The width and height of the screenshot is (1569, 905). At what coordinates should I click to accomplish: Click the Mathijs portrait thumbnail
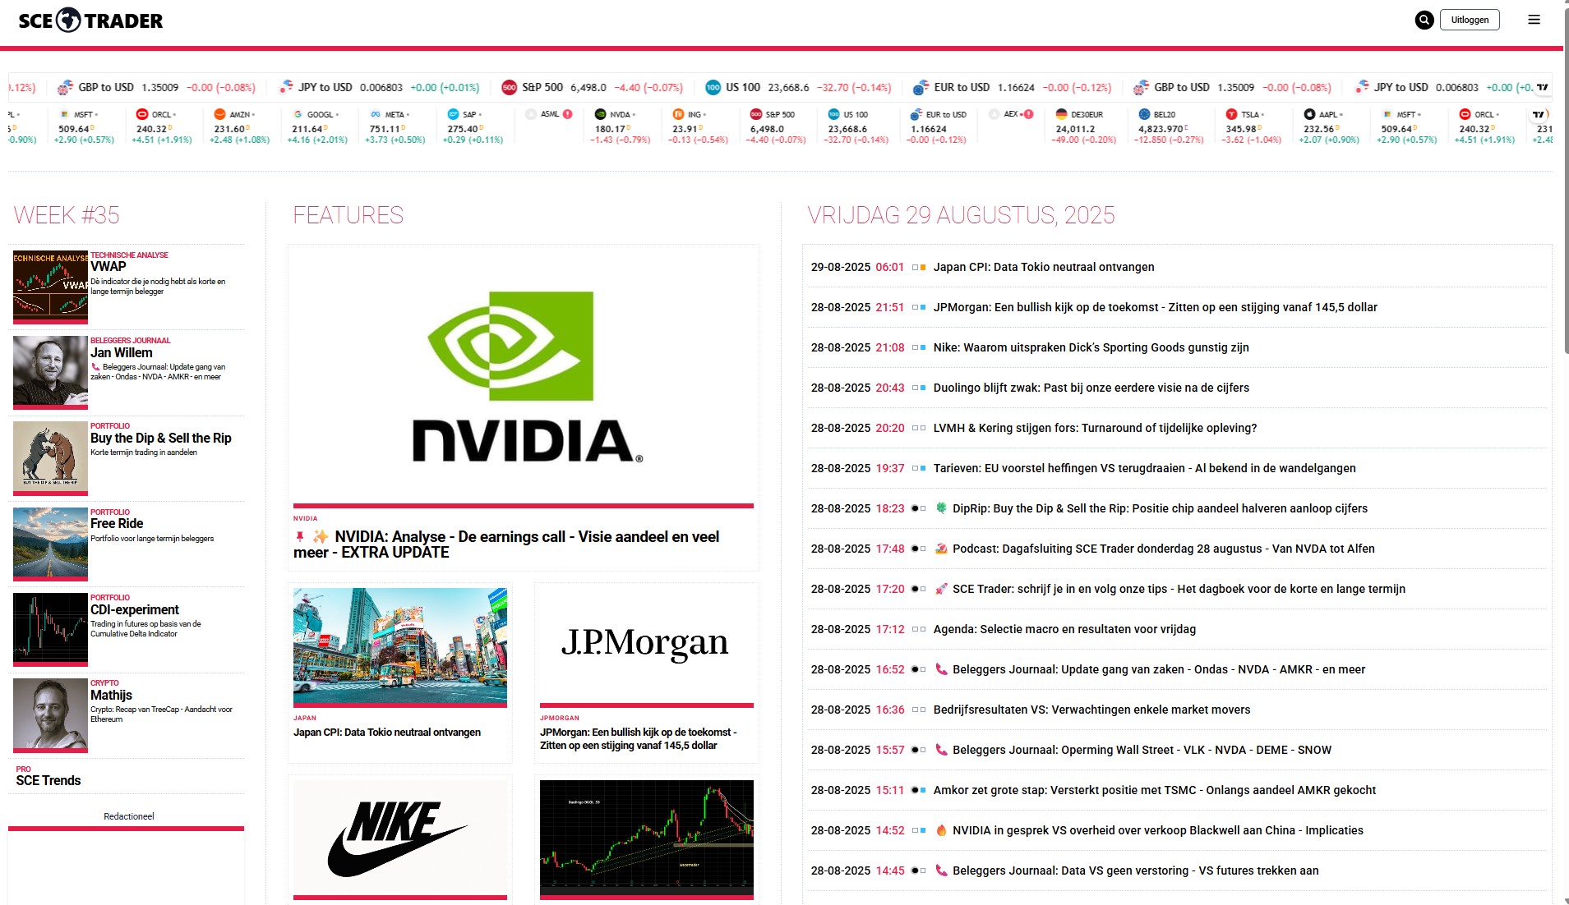point(50,714)
